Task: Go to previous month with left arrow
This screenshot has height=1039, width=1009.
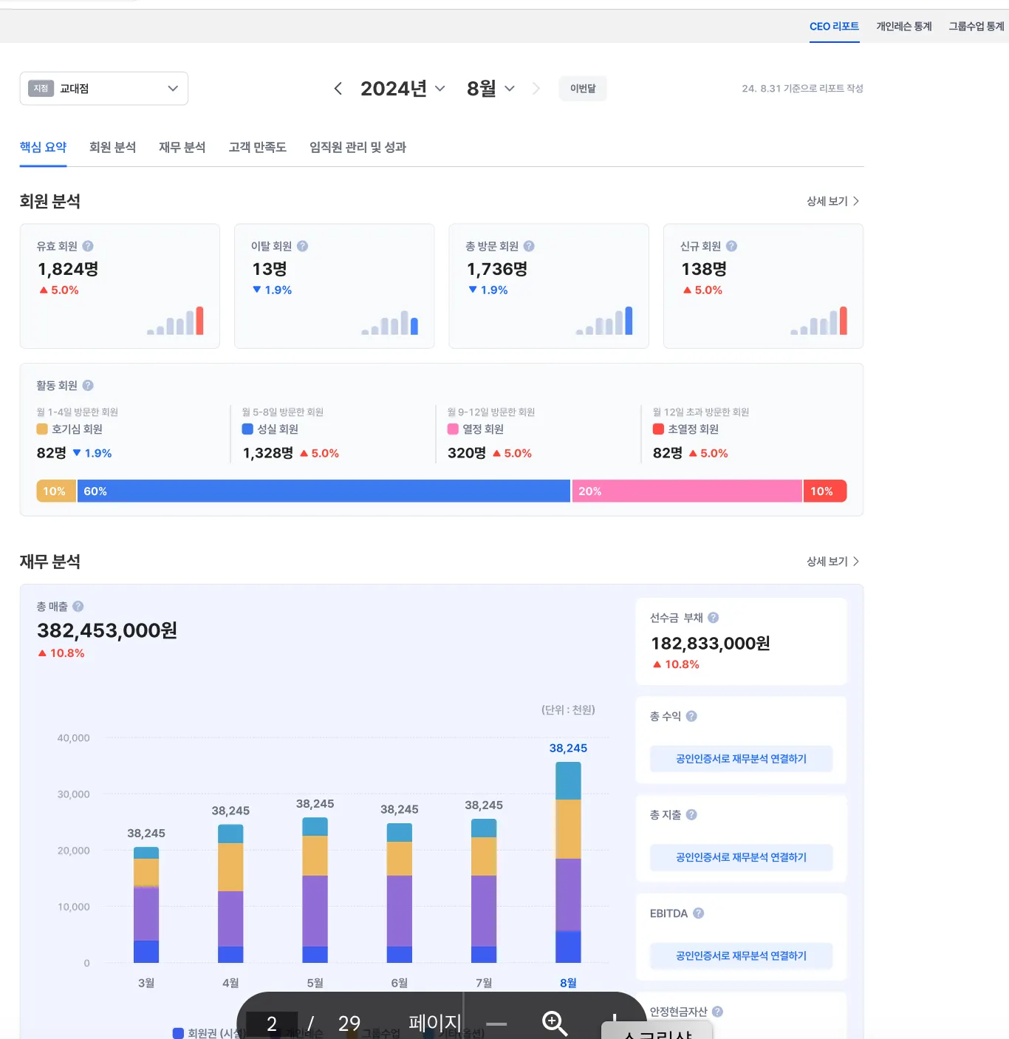Action: tap(338, 89)
